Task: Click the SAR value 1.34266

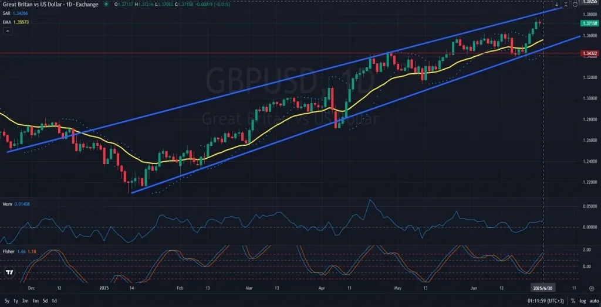Action: [x=21, y=13]
